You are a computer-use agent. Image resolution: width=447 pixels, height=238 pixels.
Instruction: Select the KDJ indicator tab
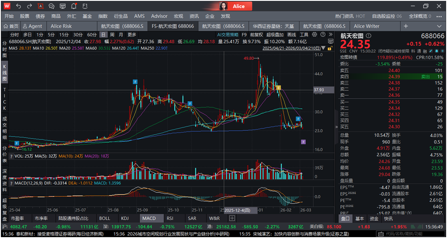coord(125,218)
